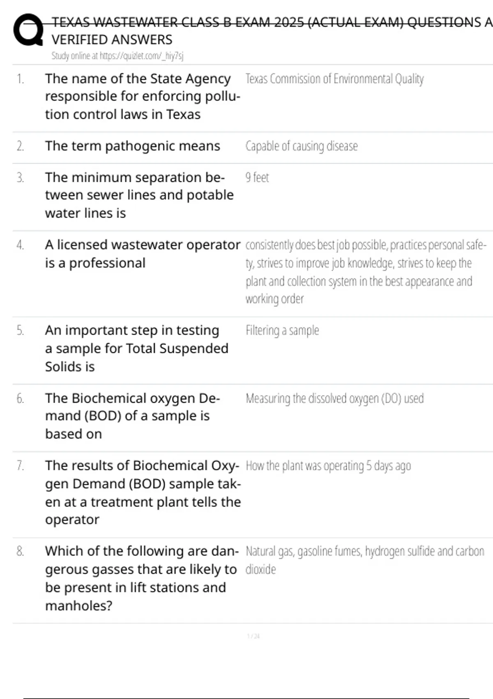Click the 1 / 24 page number indicator

[x=253, y=636]
